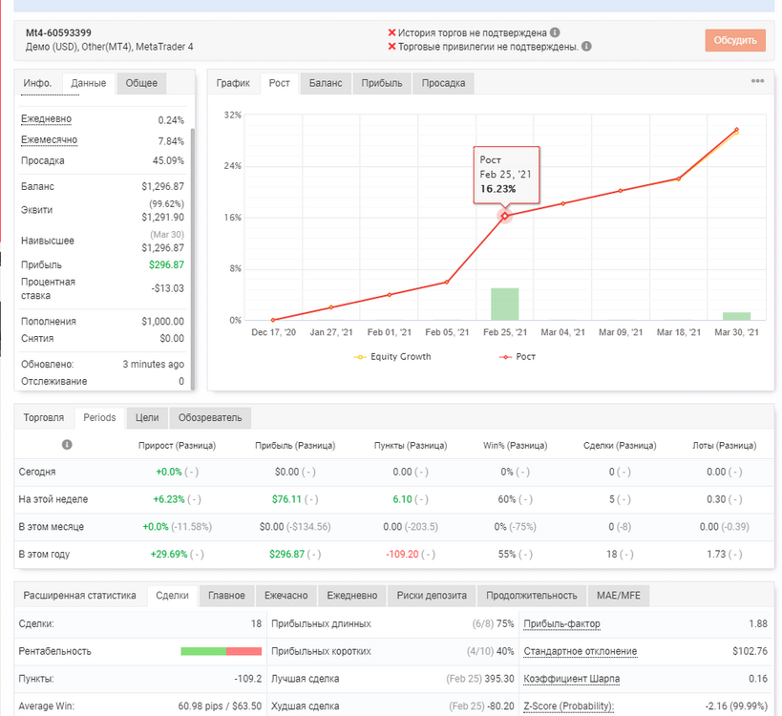Viewport: 782px width, 716px height.
Task: Click info icon beside trading privileges status
Action: click(x=586, y=47)
